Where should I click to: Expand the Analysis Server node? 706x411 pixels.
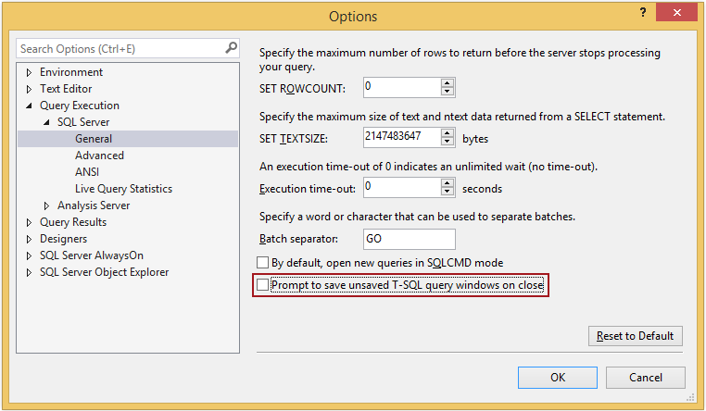tap(47, 205)
